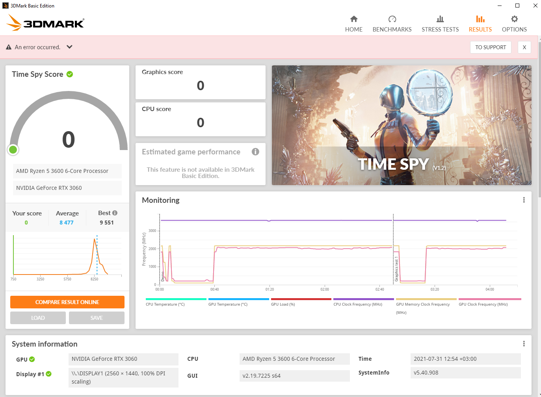
Task: Click COMPARE RESULT ONLINE button
Action: click(x=67, y=302)
